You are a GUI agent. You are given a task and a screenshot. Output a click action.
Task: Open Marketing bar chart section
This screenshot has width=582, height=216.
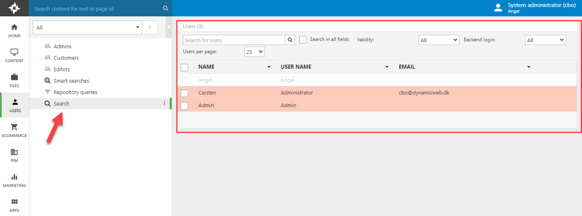coord(14,181)
